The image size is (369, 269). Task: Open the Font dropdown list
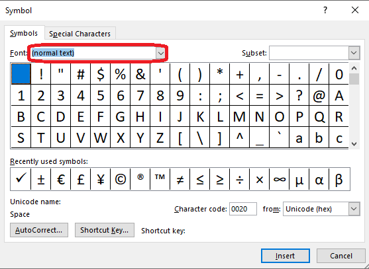(160, 53)
